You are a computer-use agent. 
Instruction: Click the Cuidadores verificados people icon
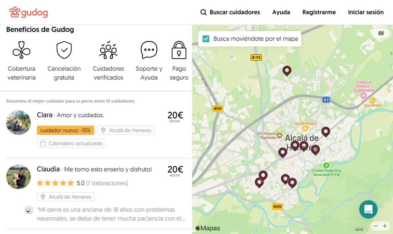coord(108,50)
